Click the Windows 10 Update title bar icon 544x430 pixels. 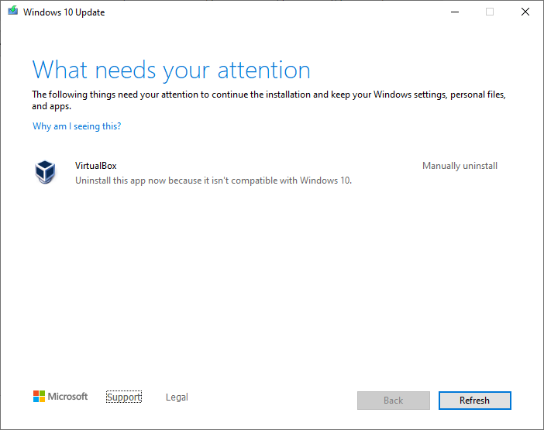[x=13, y=11]
